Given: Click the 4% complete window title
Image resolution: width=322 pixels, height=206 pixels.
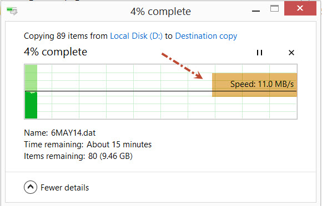Looking at the screenshot, I should click(160, 12).
